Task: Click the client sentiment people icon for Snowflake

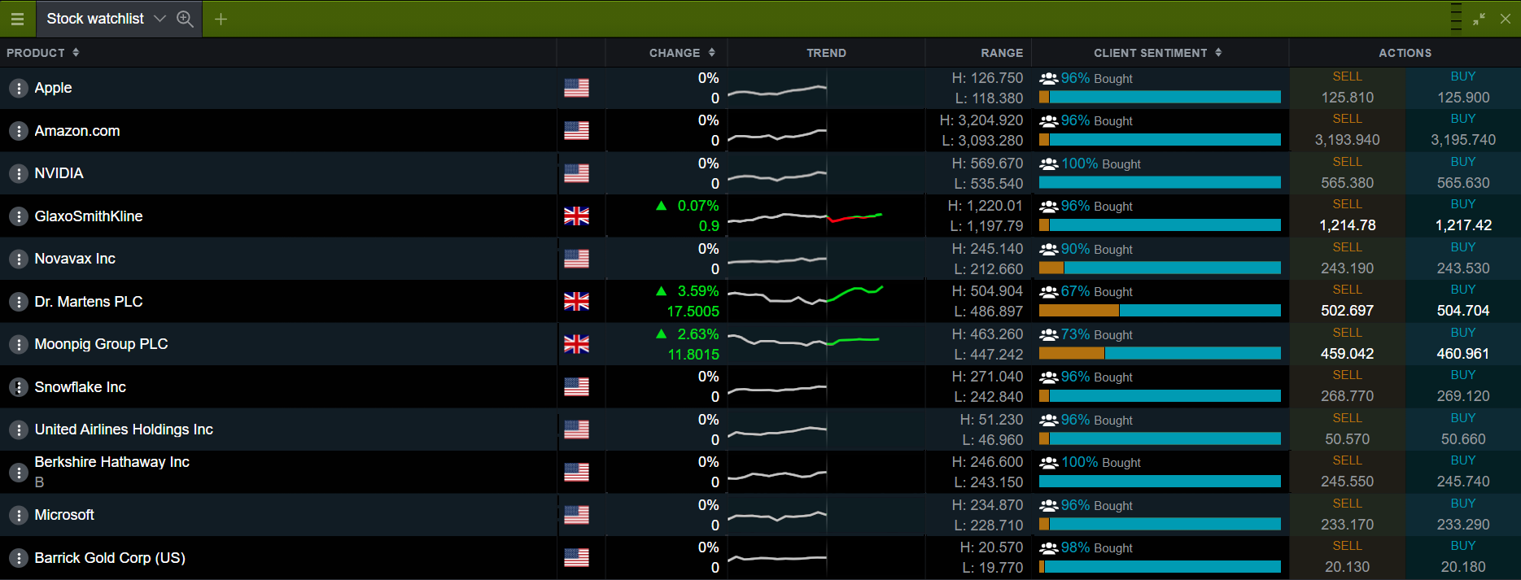Action: tap(1048, 377)
